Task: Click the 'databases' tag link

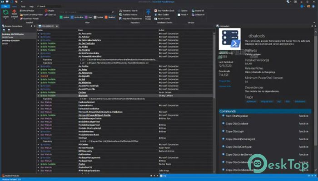Action: tap(300, 101)
